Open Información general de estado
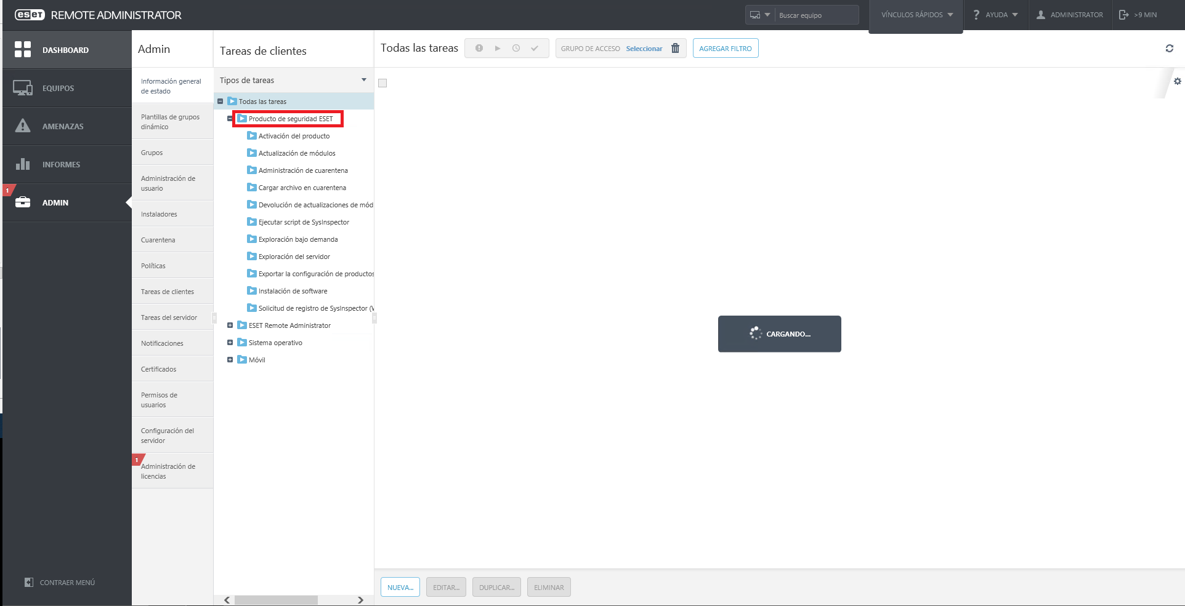The height and width of the screenshot is (606, 1185). click(172, 86)
